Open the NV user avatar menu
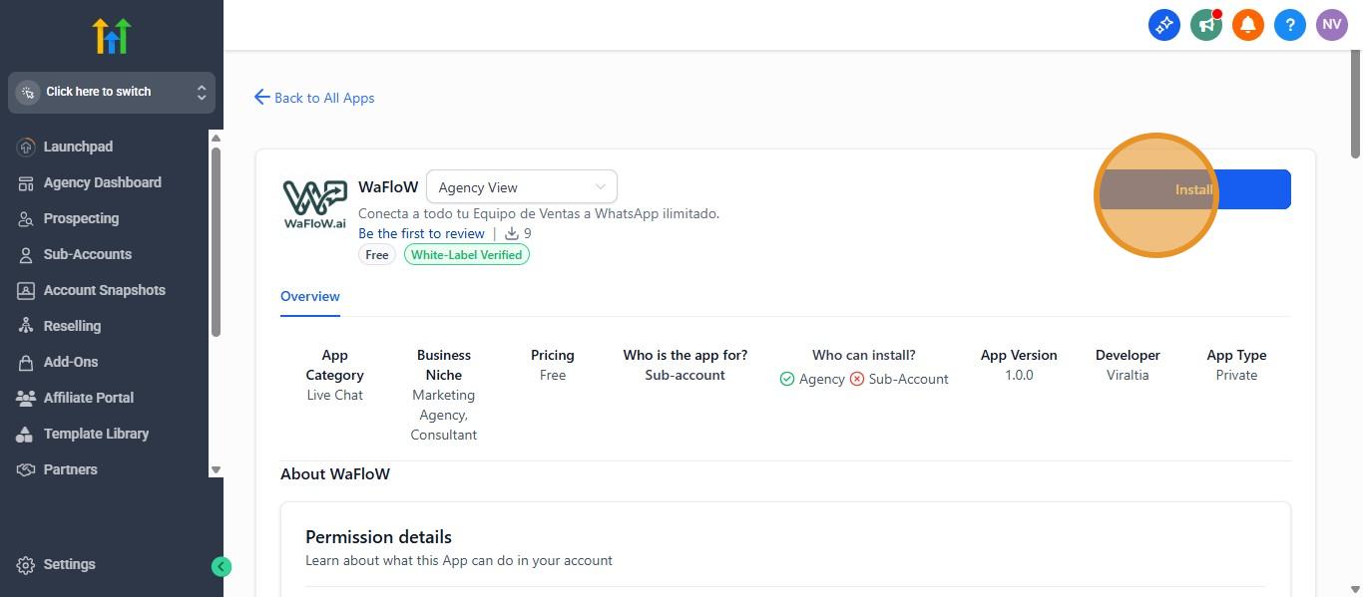 [x=1332, y=25]
